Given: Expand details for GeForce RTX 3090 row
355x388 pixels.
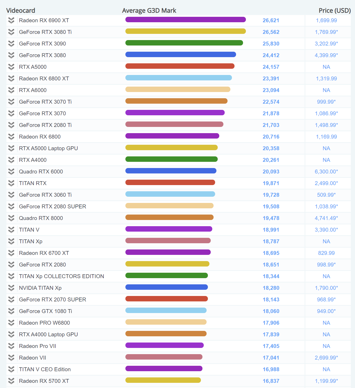Looking at the screenshot, I should click(11, 44).
